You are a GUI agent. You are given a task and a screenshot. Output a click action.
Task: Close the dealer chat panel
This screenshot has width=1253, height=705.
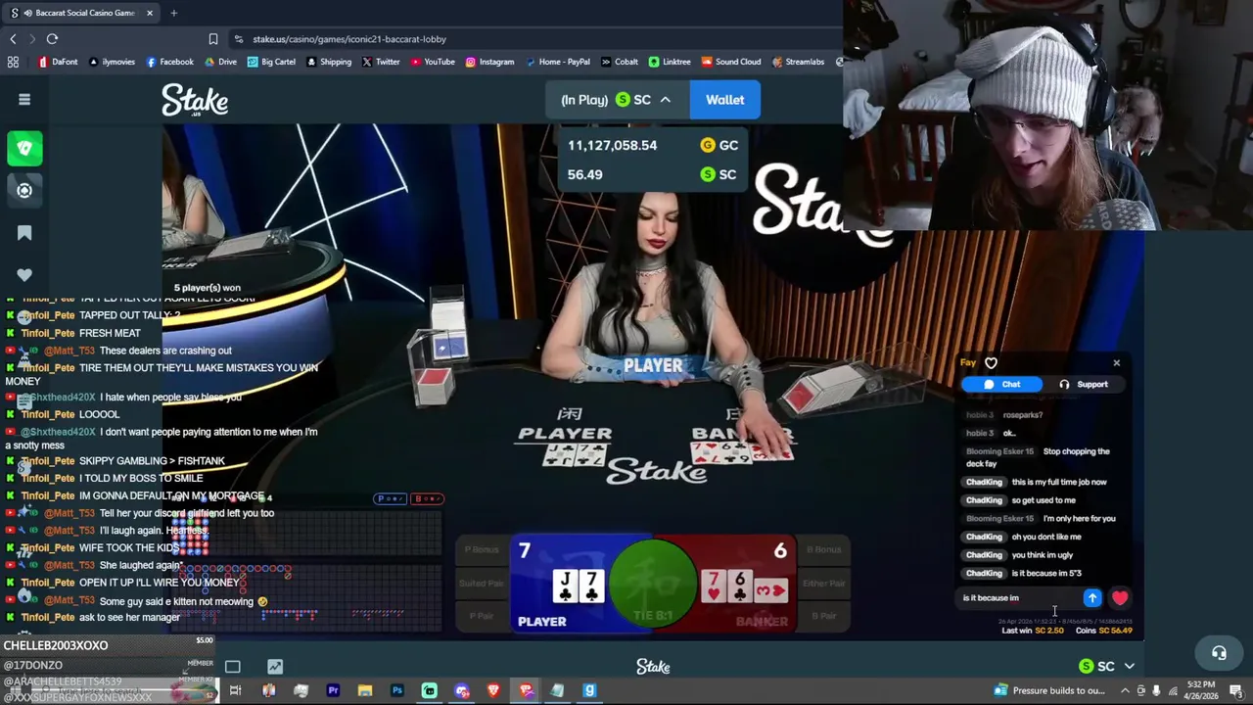(1116, 363)
